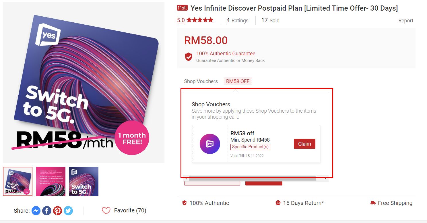Image resolution: width=427 pixels, height=223 pixels.
Task: Click the 15 Days Return icon
Action: click(x=278, y=203)
